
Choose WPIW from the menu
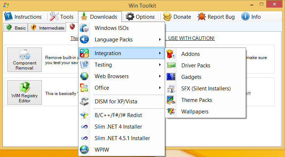(x=122, y=149)
